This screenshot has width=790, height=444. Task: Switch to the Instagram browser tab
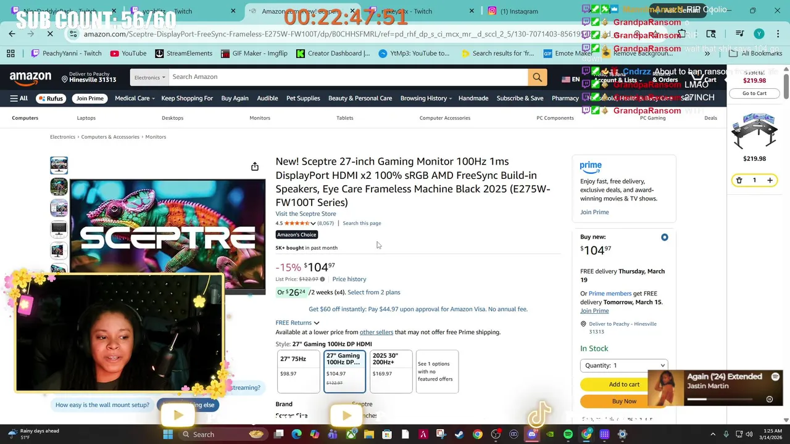518,11
